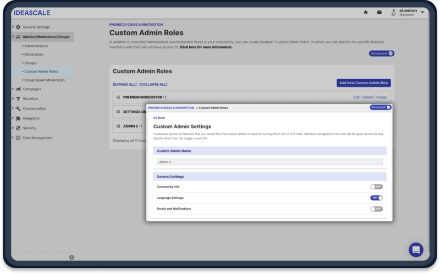Image resolution: width=440 pixels, height=274 pixels.
Task: Expand the Workflow section arrow
Action: [x=13, y=99]
